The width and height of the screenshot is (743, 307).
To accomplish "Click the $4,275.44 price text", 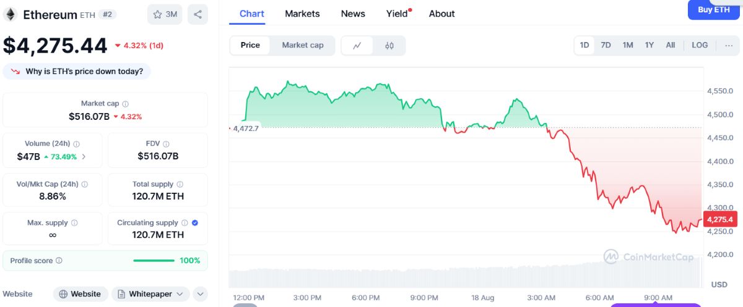I will click(55, 46).
